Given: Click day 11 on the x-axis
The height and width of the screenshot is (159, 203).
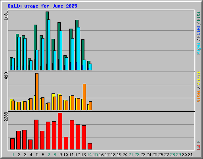Looking at the screenshot, I should tap(71, 155).
